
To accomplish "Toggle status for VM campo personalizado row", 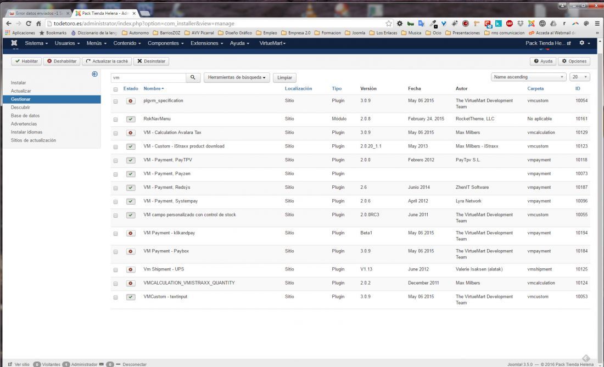I will coord(131,215).
